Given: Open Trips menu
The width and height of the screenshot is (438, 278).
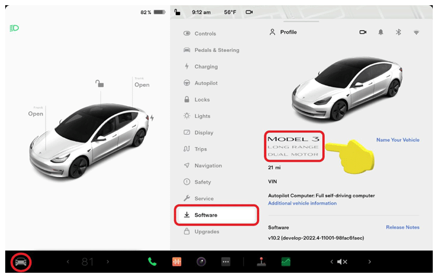Looking at the screenshot, I should click(195, 149).
